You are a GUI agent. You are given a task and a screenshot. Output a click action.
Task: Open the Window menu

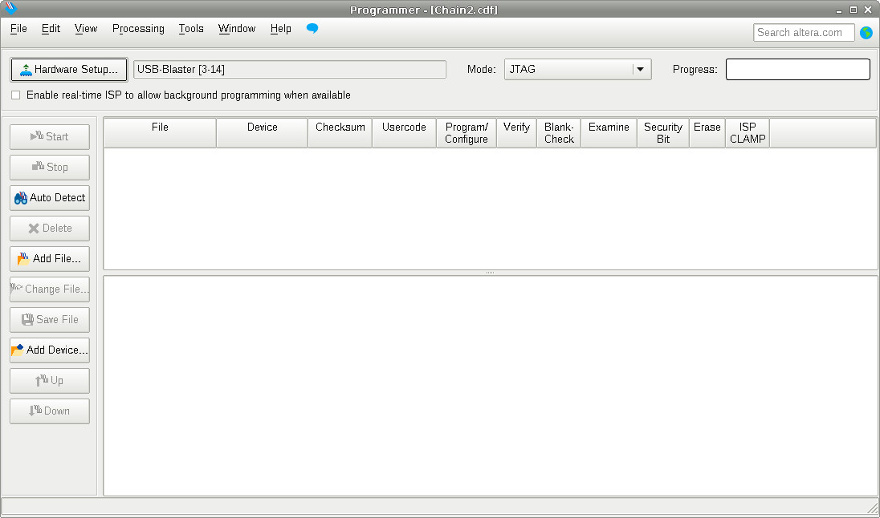[237, 29]
